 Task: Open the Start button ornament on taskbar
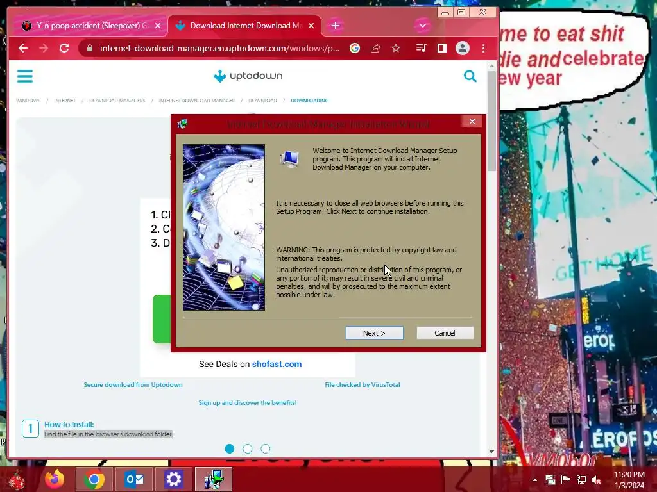pos(17,479)
